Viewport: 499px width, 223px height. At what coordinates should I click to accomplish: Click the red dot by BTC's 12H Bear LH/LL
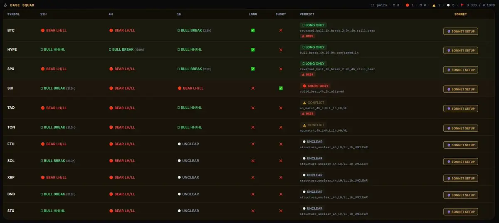coord(43,30)
